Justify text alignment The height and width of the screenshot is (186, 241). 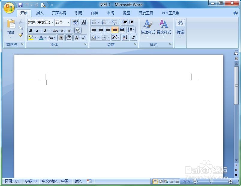[115, 30]
